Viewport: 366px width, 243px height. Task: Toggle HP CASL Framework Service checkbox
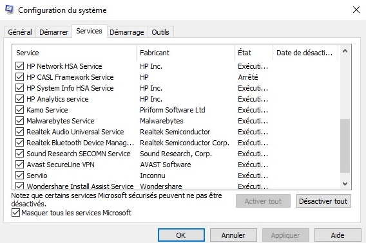pos(19,77)
